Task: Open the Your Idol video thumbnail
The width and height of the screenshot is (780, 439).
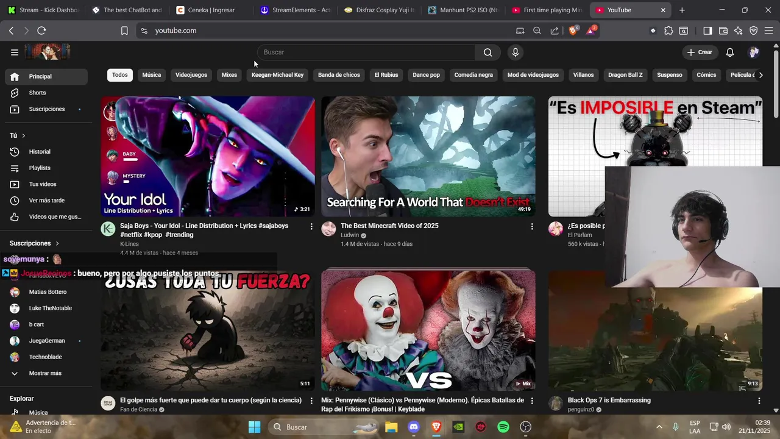Action: click(x=208, y=157)
